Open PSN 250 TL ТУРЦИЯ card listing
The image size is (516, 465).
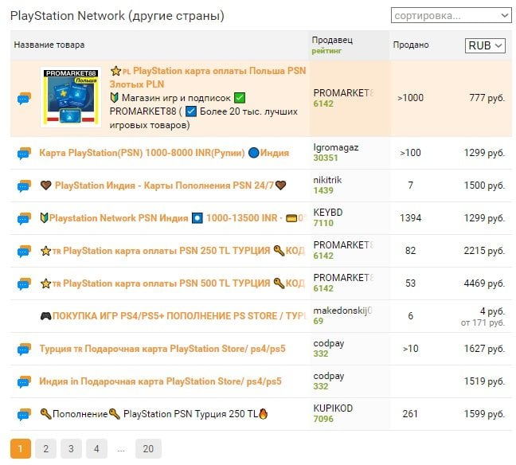tap(173, 251)
